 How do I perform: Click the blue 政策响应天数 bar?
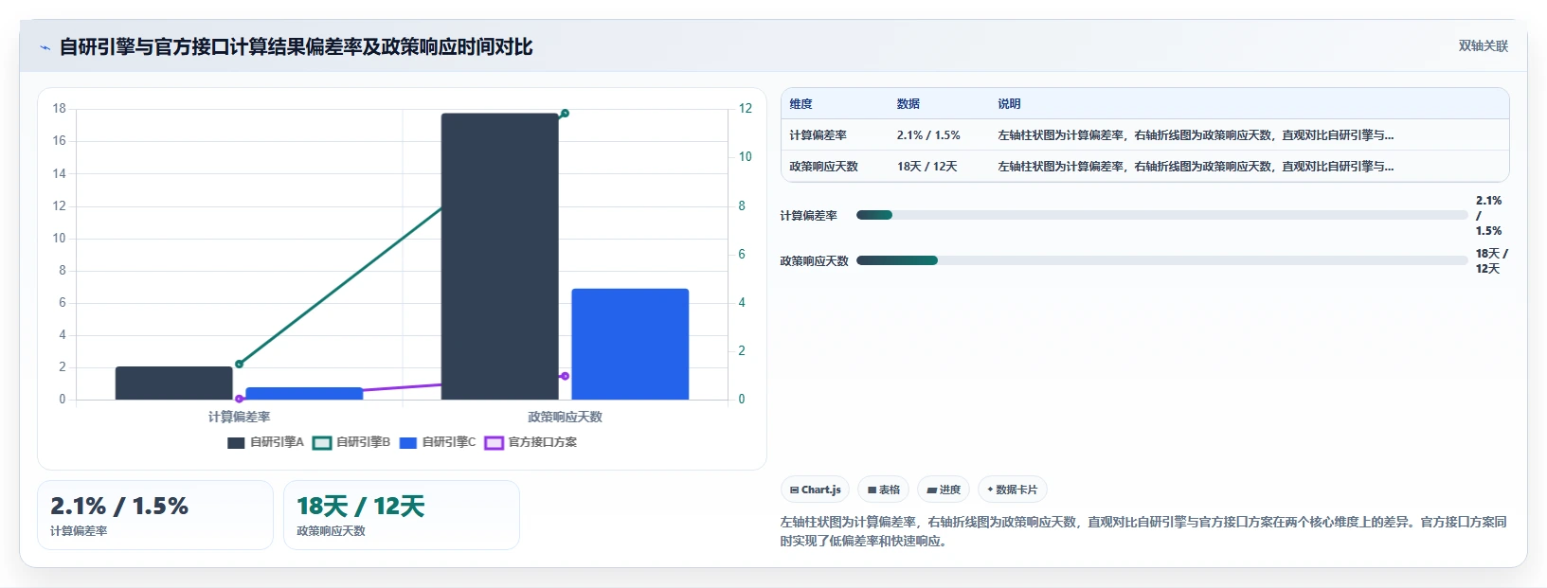click(x=630, y=344)
